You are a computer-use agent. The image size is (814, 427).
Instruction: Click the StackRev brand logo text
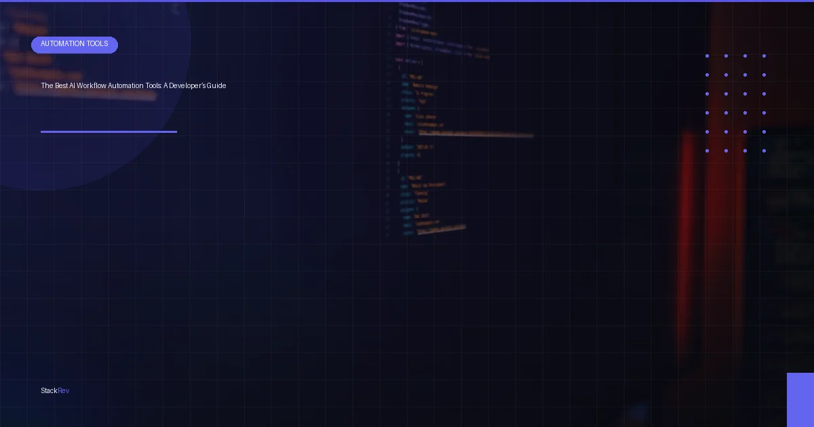click(x=55, y=390)
